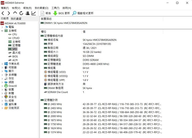The width and height of the screenshot is (192, 138).
Task: Click the user profile toolbar icon
Action: [x=27, y=13]
